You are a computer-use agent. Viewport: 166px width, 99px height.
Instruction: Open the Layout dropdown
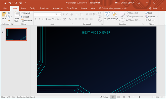pyautogui.click(x=26, y=13)
